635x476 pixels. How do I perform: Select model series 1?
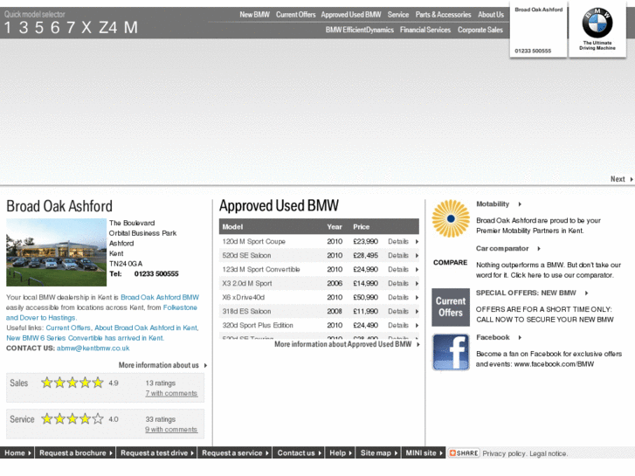(8, 28)
